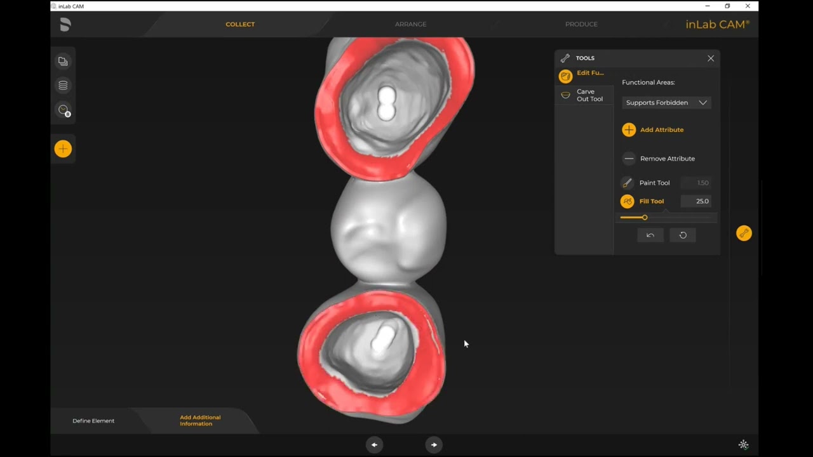Click the Functional Areas: label
Viewport: 813px width, 457px height.
click(x=648, y=83)
